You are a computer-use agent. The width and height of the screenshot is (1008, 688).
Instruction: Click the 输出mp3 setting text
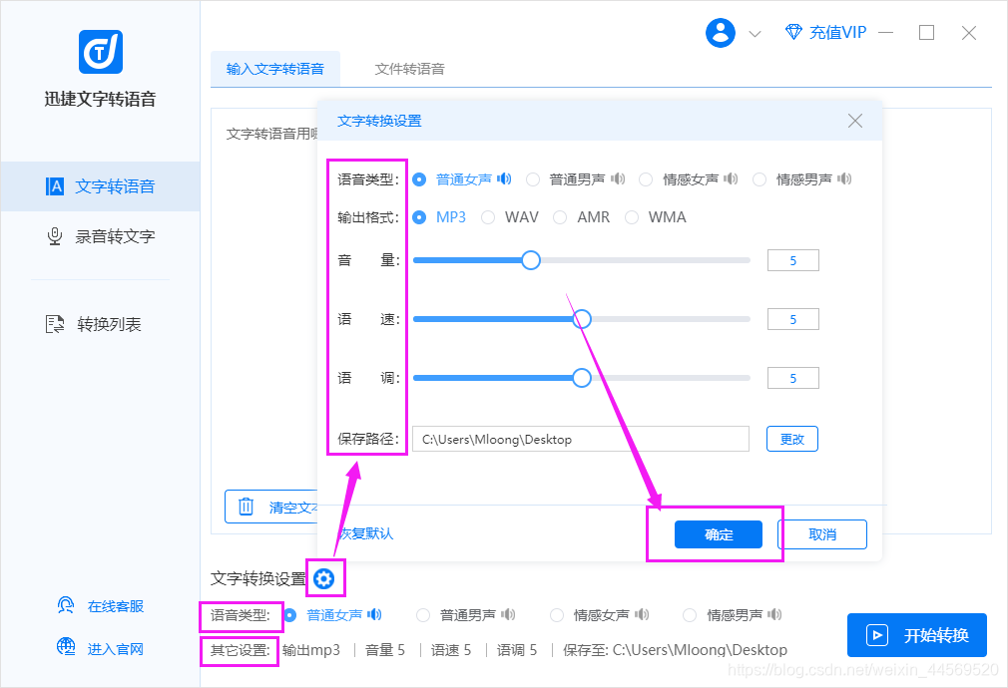pyautogui.click(x=311, y=650)
